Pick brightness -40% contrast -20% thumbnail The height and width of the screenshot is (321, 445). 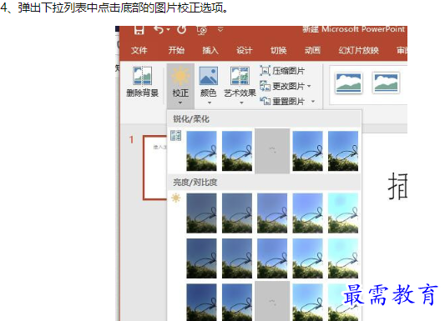point(201,258)
